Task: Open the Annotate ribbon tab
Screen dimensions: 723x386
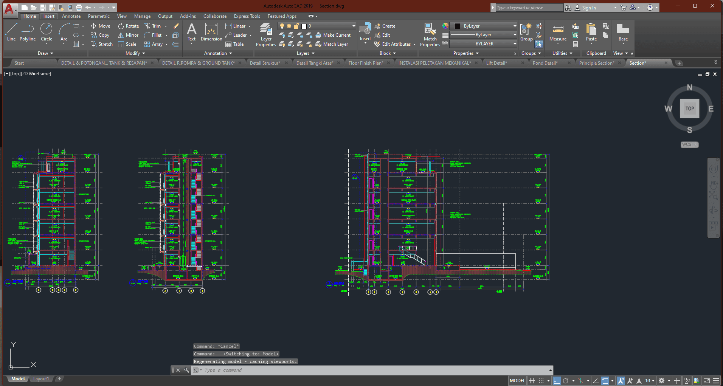Action: [71, 16]
